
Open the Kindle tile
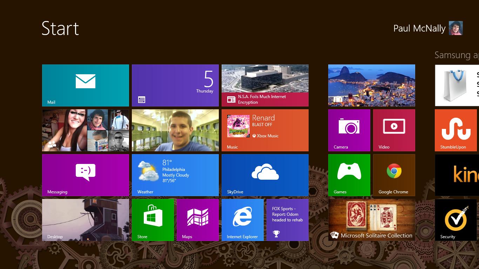click(x=457, y=175)
